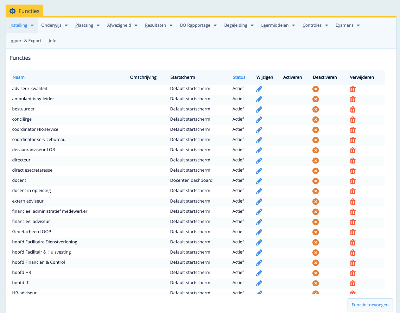This screenshot has width=400, height=313.
Task: Click the 'directiesecretaresse' name cell
Action: pyautogui.click(x=32, y=170)
